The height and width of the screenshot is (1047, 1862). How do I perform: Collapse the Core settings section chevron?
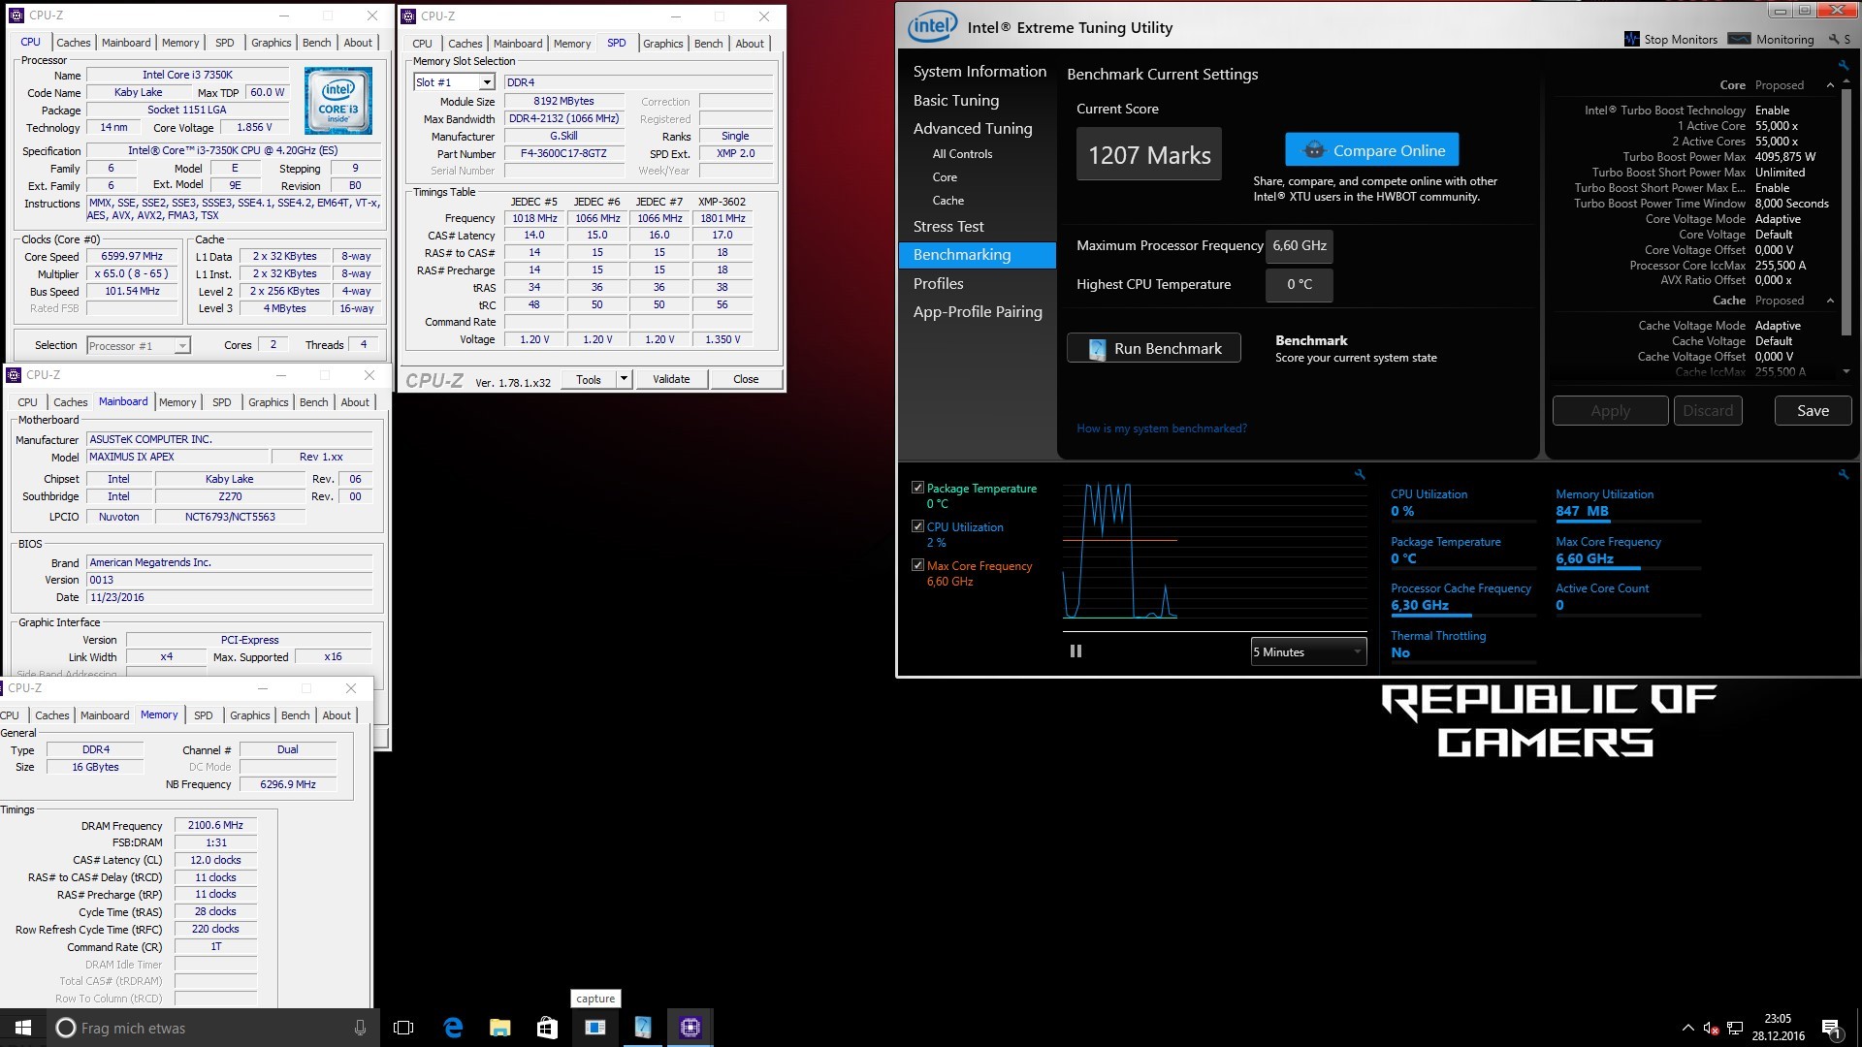click(x=1830, y=85)
